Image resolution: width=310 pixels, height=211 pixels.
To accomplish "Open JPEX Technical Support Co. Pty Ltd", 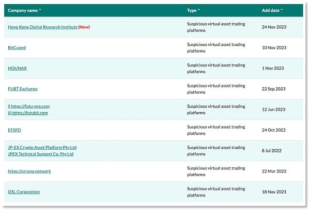I will tap(41, 153).
